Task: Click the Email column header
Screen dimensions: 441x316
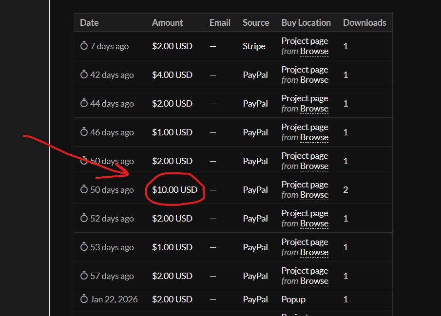Action: pyautogui.click(x=220, y=22)
